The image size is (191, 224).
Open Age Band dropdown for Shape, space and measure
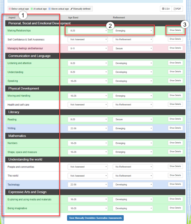coord(88,152)
